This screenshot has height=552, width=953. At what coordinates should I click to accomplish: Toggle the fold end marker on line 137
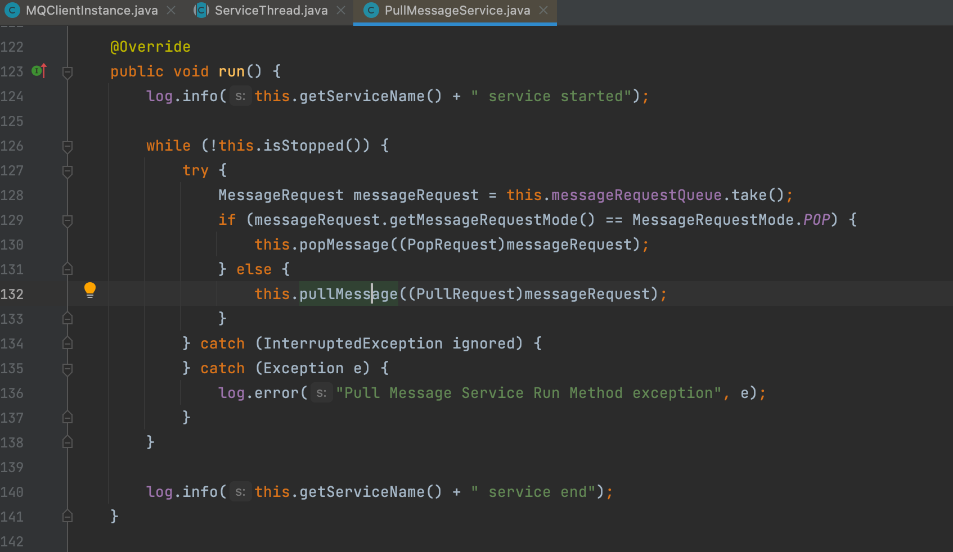pyautogui.click(x=68, y=418)
